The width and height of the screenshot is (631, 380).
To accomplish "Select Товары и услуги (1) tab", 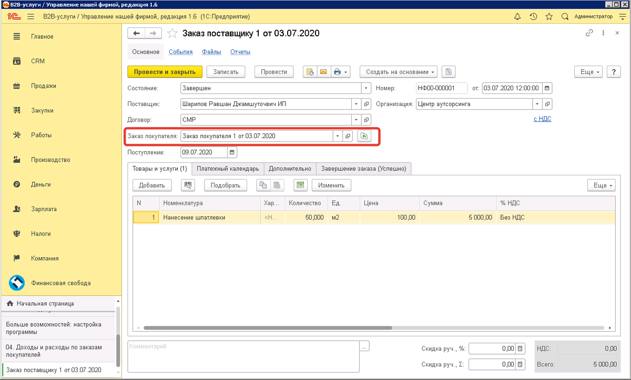I will (159, 168).
